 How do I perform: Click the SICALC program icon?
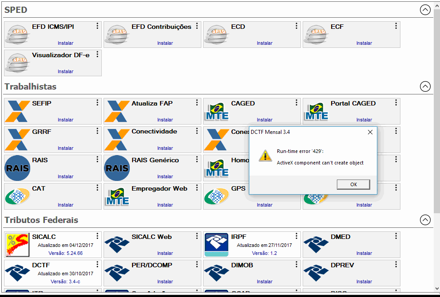[x=17, y=245]
